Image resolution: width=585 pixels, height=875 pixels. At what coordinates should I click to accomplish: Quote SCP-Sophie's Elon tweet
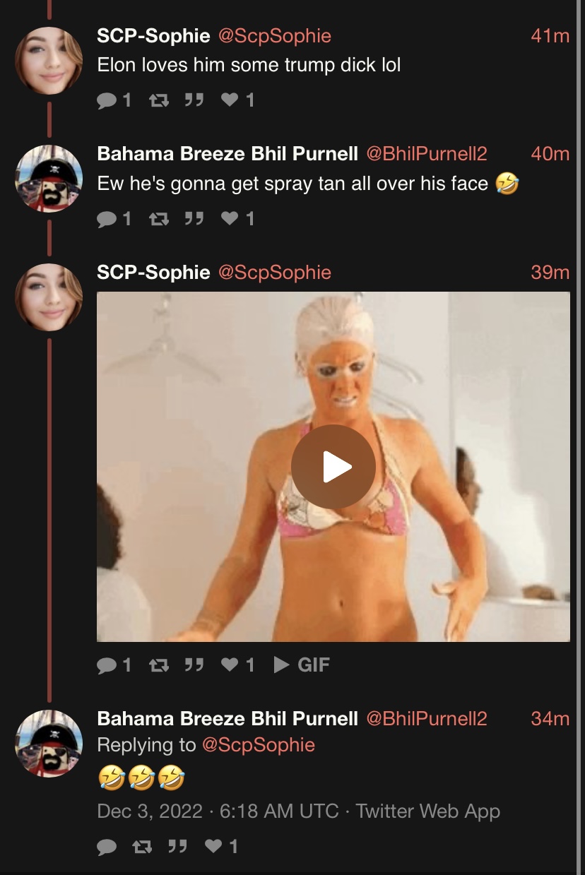(x=194, y=101)
